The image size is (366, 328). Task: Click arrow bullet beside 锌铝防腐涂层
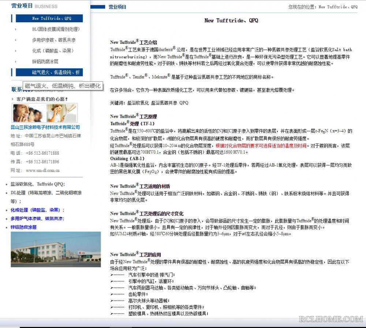point(16,62)
